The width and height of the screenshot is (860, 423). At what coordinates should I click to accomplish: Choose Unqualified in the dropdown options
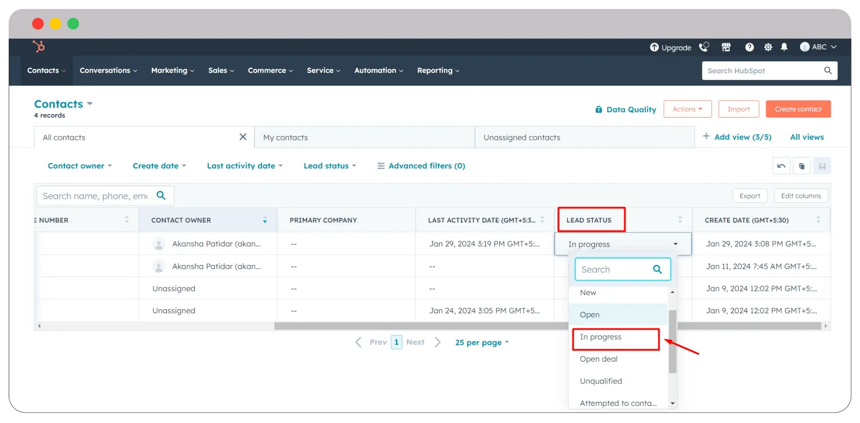(601, 380)
